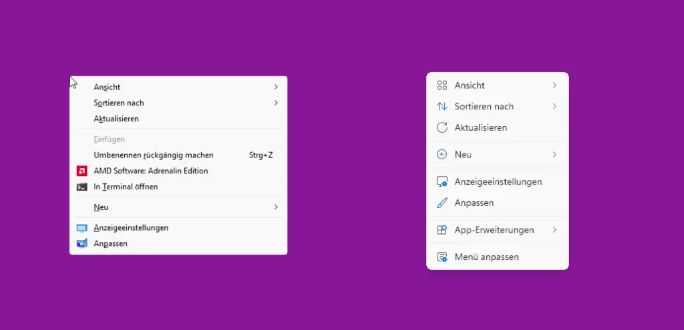684x330 pixels.
Task: Click the monitor icon beside Anzeigeeinstellungen in classic menu
Action: pyautogui.click(x=81, y=228)
